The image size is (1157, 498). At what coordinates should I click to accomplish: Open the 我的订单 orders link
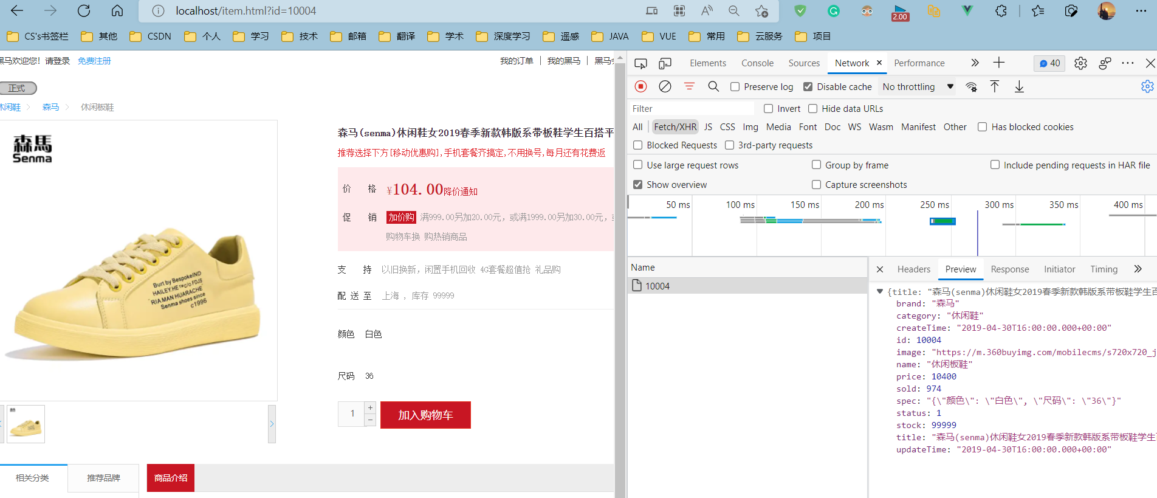coord(517,61)
